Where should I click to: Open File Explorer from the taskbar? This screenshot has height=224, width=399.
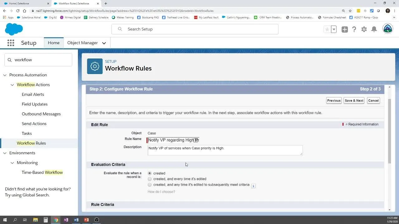(35, 220)
